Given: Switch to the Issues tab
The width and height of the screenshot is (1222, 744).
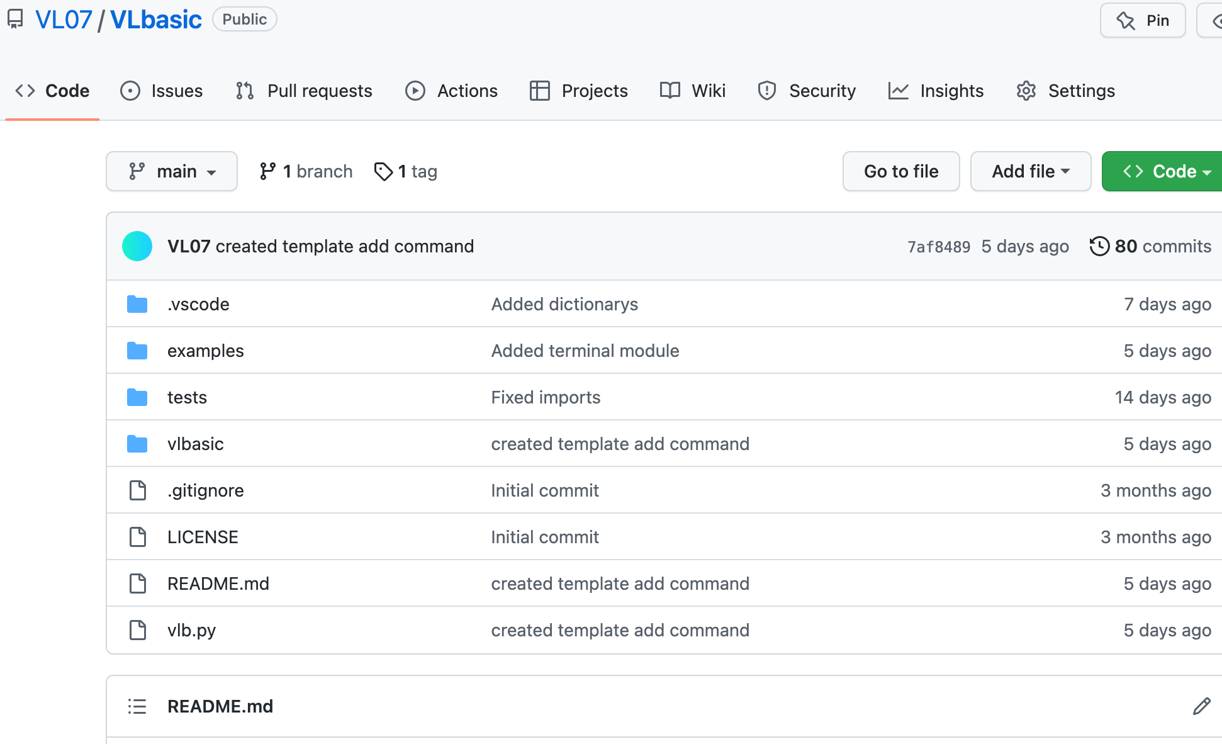Looking at the screenshot, I should [162, 91].
